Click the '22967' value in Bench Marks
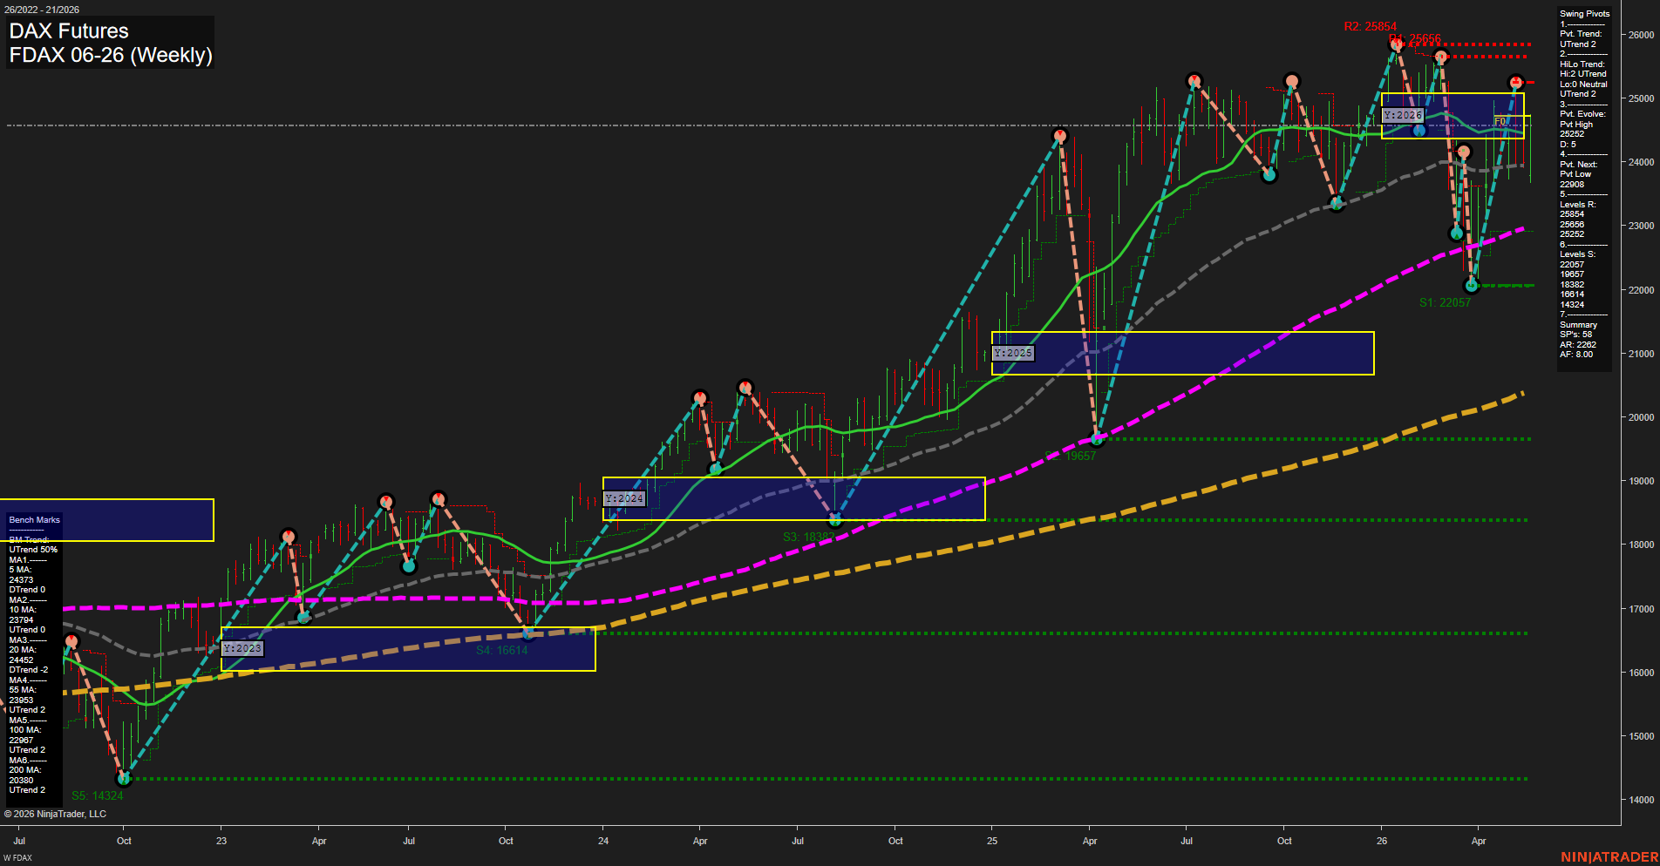Viewport: 1660px width, 866px height. [21, 741]
